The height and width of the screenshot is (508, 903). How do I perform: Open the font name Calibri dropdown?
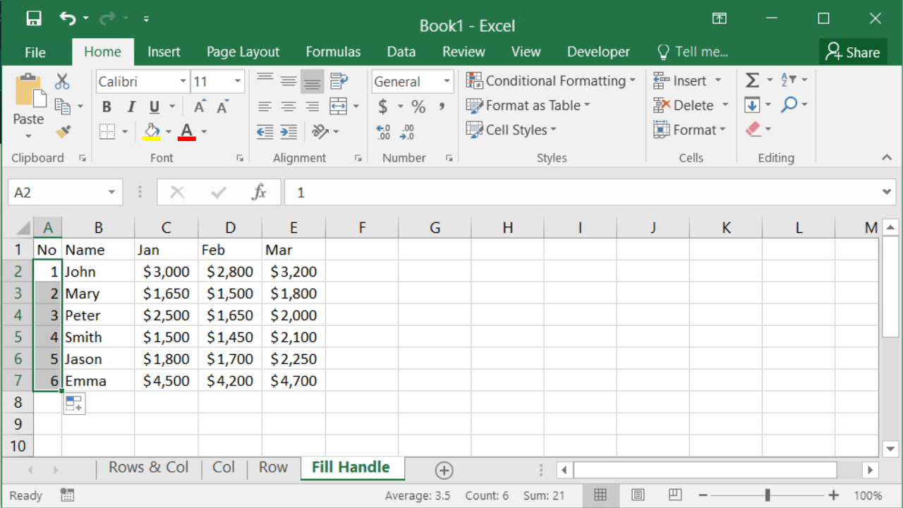tap(183, 82)
